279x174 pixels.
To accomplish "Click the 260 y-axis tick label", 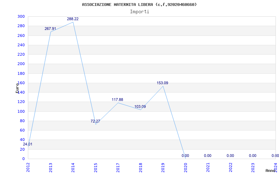I will 21,35.
